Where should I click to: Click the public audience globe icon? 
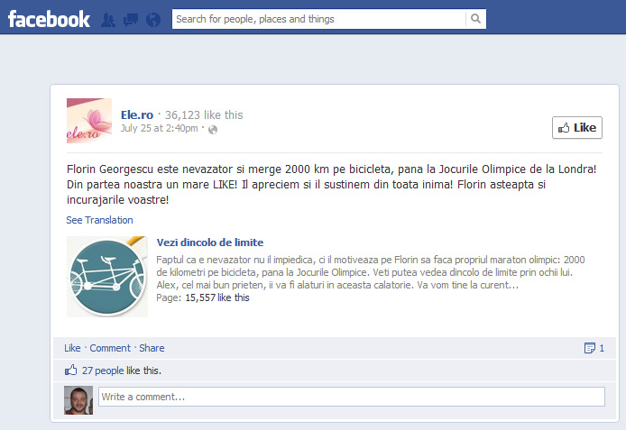213,129
